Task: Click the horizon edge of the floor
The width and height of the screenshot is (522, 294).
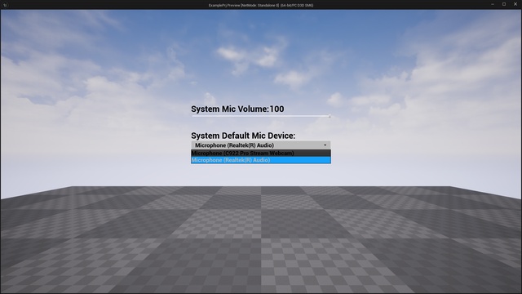Action: pyautogui.click(x=261, y=187)
